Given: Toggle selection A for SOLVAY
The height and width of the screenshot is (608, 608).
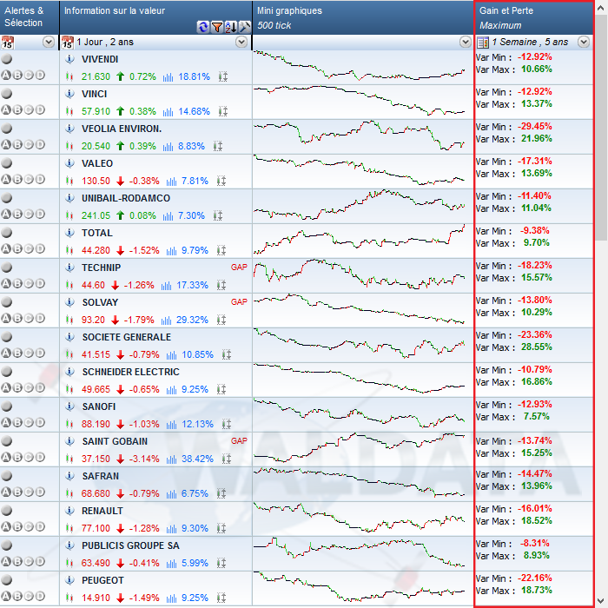Looking at the screenshot, I should point(6,318).
